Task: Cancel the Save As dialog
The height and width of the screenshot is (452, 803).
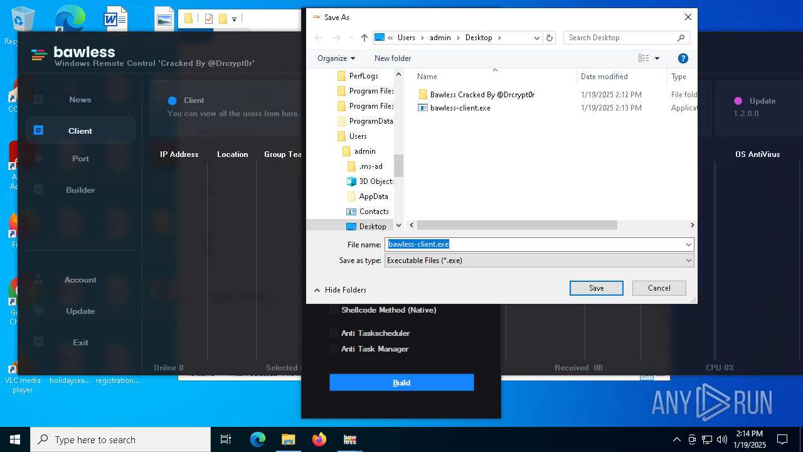Action: pyautogui.click(x=659, y=288)
